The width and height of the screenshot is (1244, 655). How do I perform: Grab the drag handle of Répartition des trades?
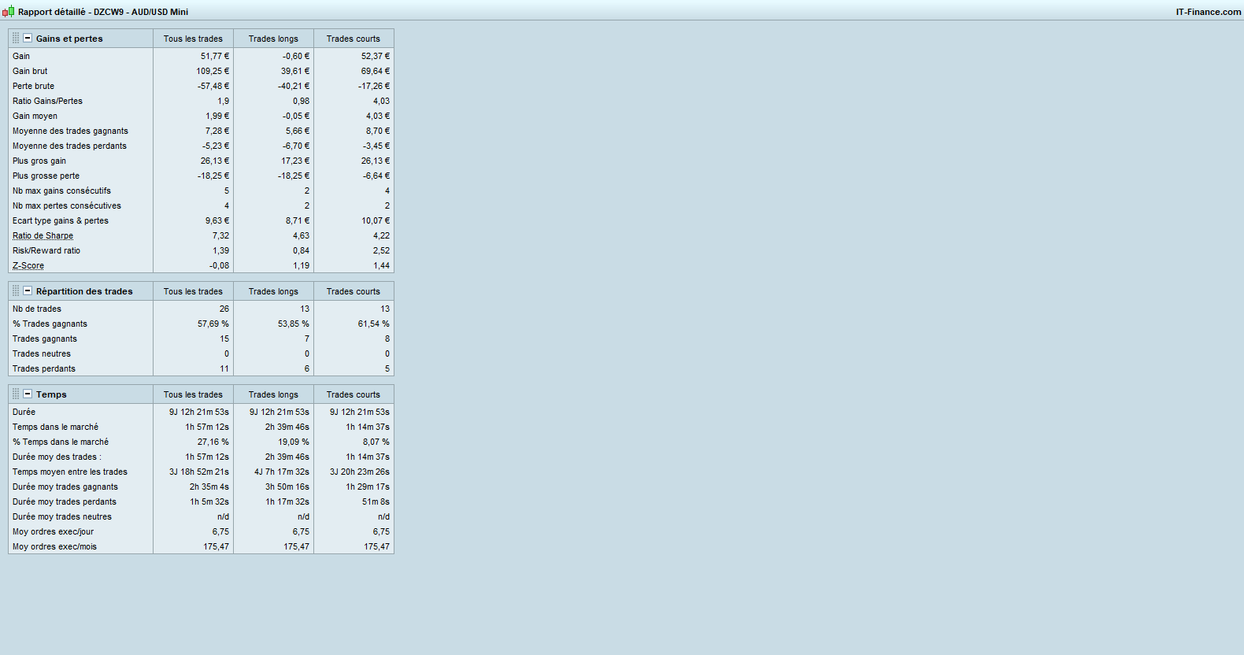(16, 290)
